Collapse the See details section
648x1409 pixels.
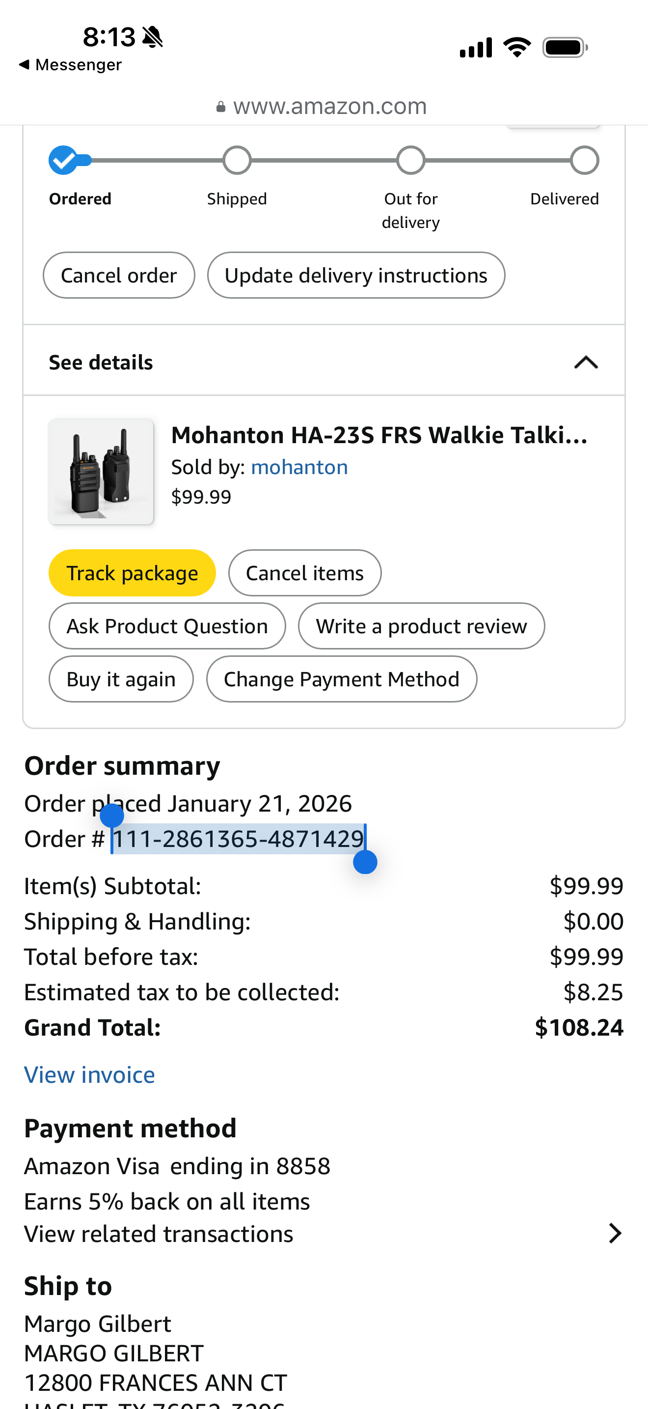point(586,362)
